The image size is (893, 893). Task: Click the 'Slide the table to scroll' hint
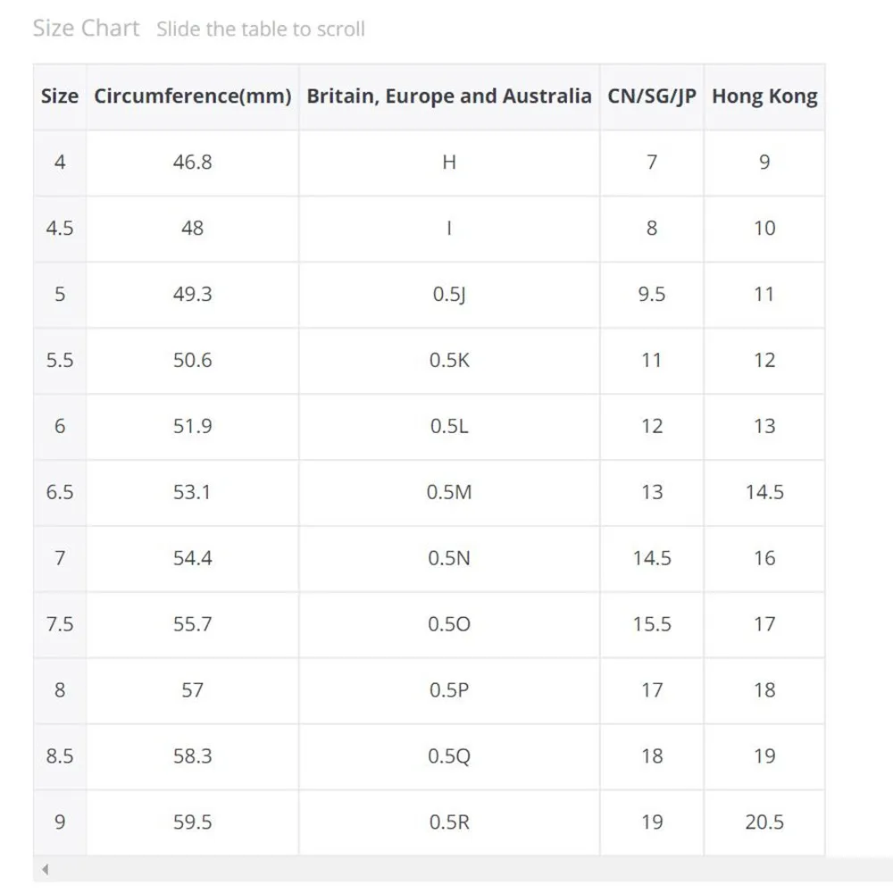click(261, 29)
